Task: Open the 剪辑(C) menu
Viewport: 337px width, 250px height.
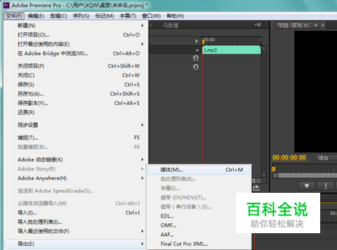Action: coord(59,16)
